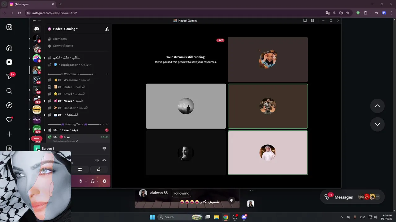Image resolution: width=396 pixels, height=222 pixels.
Task: Click Chrome zoom magnifier icon
Action: point(334,13)
